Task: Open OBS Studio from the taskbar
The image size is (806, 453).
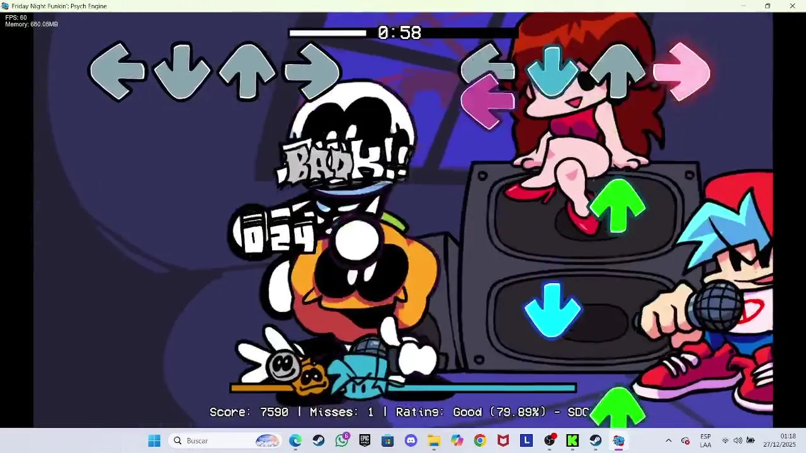Action: (550, 441)
